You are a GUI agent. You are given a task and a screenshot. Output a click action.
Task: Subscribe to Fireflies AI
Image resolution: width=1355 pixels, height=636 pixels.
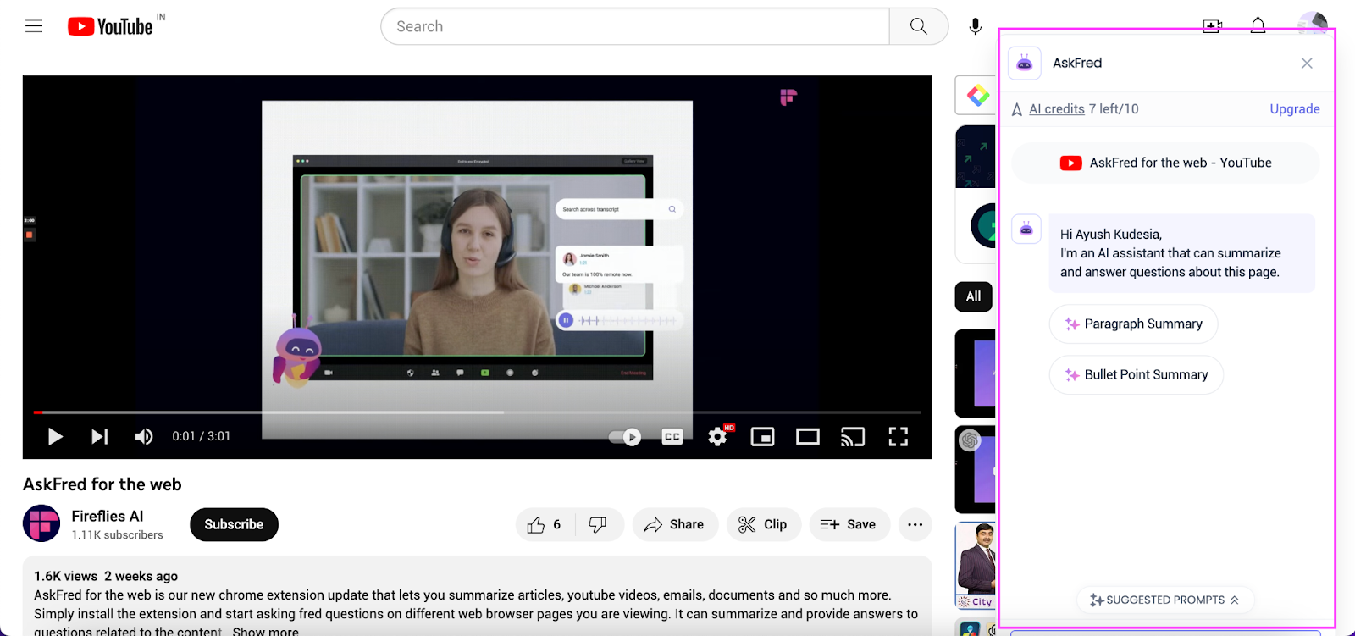pyautogui.click(x=234, y=524)
